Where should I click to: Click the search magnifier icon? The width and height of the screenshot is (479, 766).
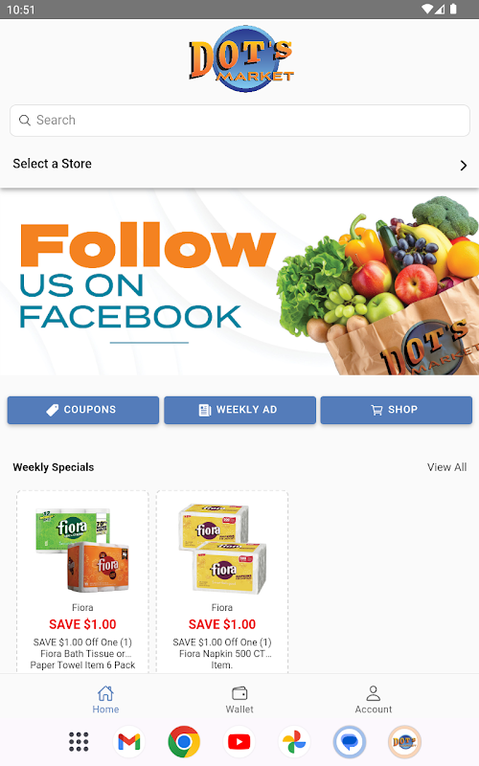coord(25,121)
